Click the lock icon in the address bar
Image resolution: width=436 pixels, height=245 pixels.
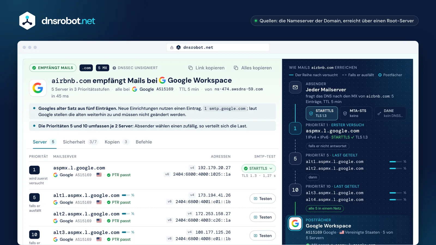(172, 47)
